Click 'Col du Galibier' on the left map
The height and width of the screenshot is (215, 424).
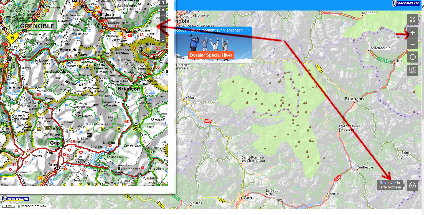click(x=117, y=53)
